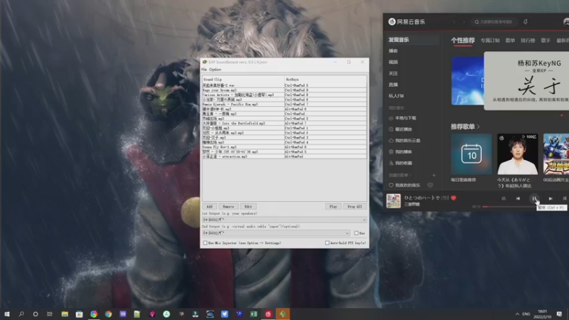Select the 'Into the Battlefield.mp3' clip row
Viewport: 569px width, 320px height.
[243, 123]
